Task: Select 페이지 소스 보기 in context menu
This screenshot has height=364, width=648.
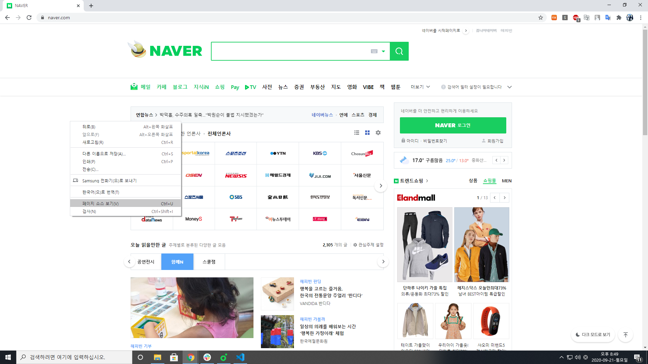Action: (126, 204)
